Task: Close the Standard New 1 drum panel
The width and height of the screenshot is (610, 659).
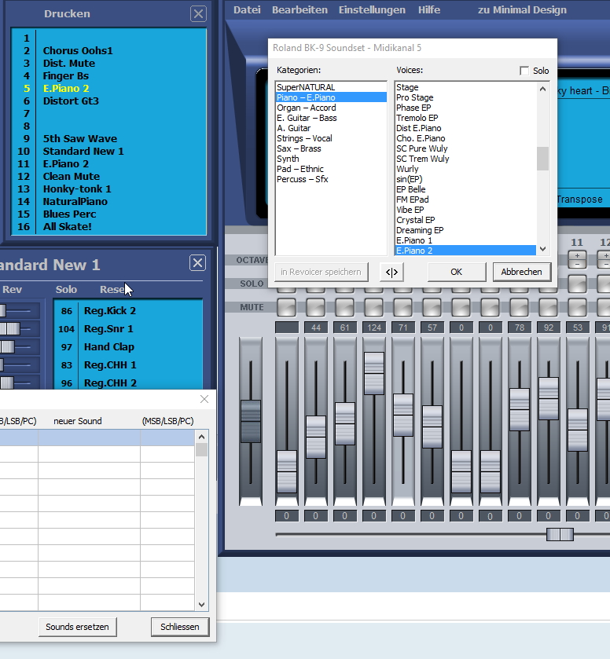Action: pos(197,263)
